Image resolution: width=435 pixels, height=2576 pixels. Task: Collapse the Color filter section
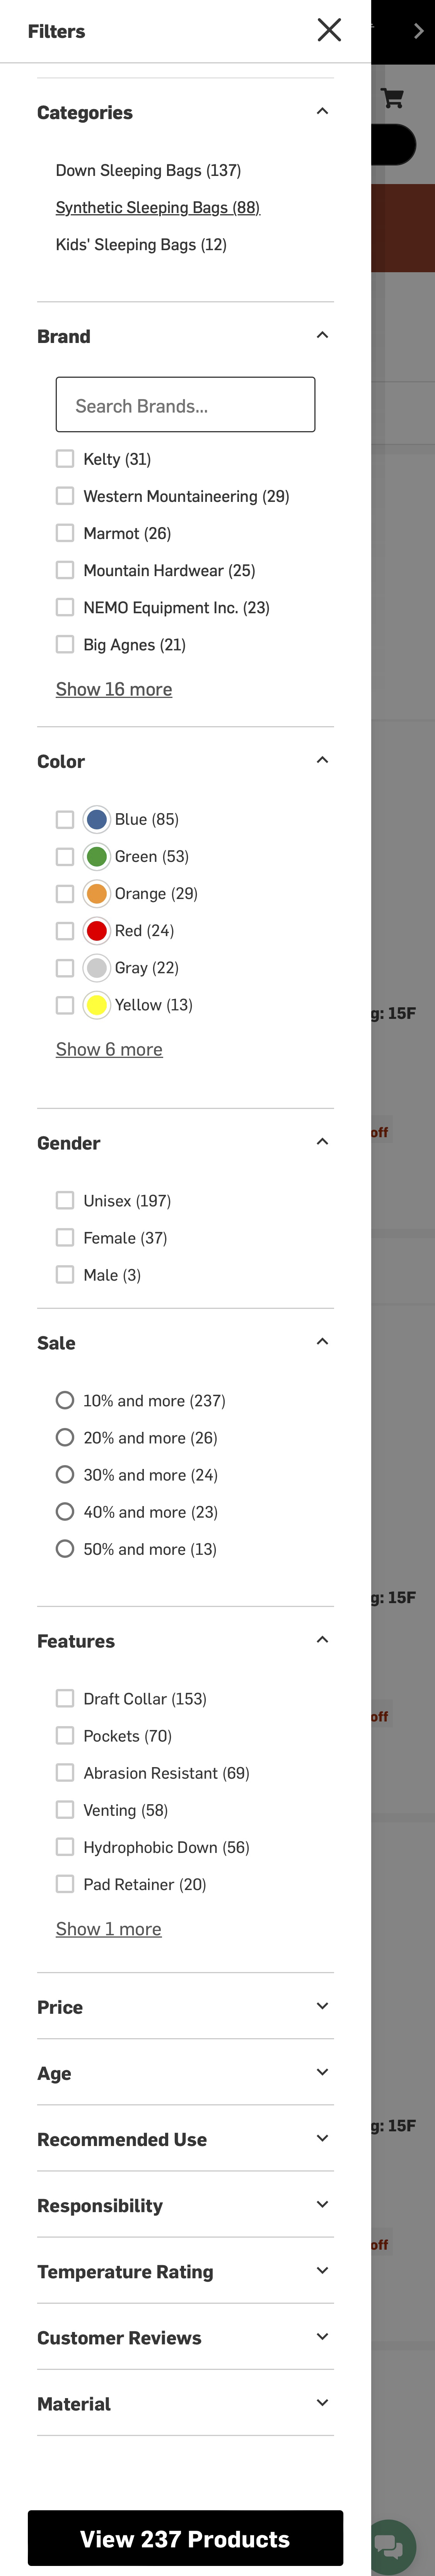click(322, 761)
